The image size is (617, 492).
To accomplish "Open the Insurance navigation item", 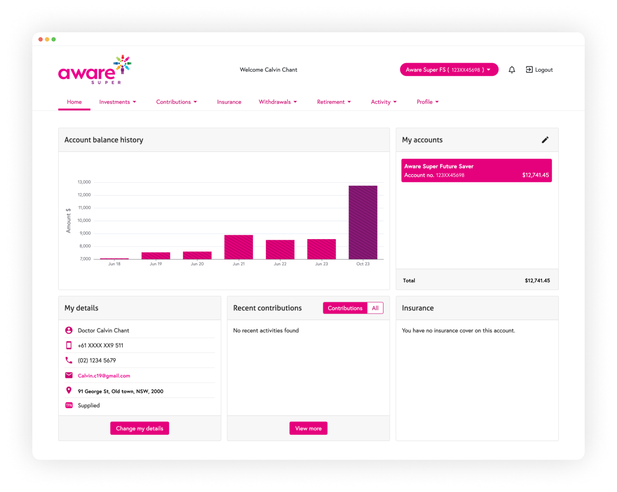I will (229, 102).
